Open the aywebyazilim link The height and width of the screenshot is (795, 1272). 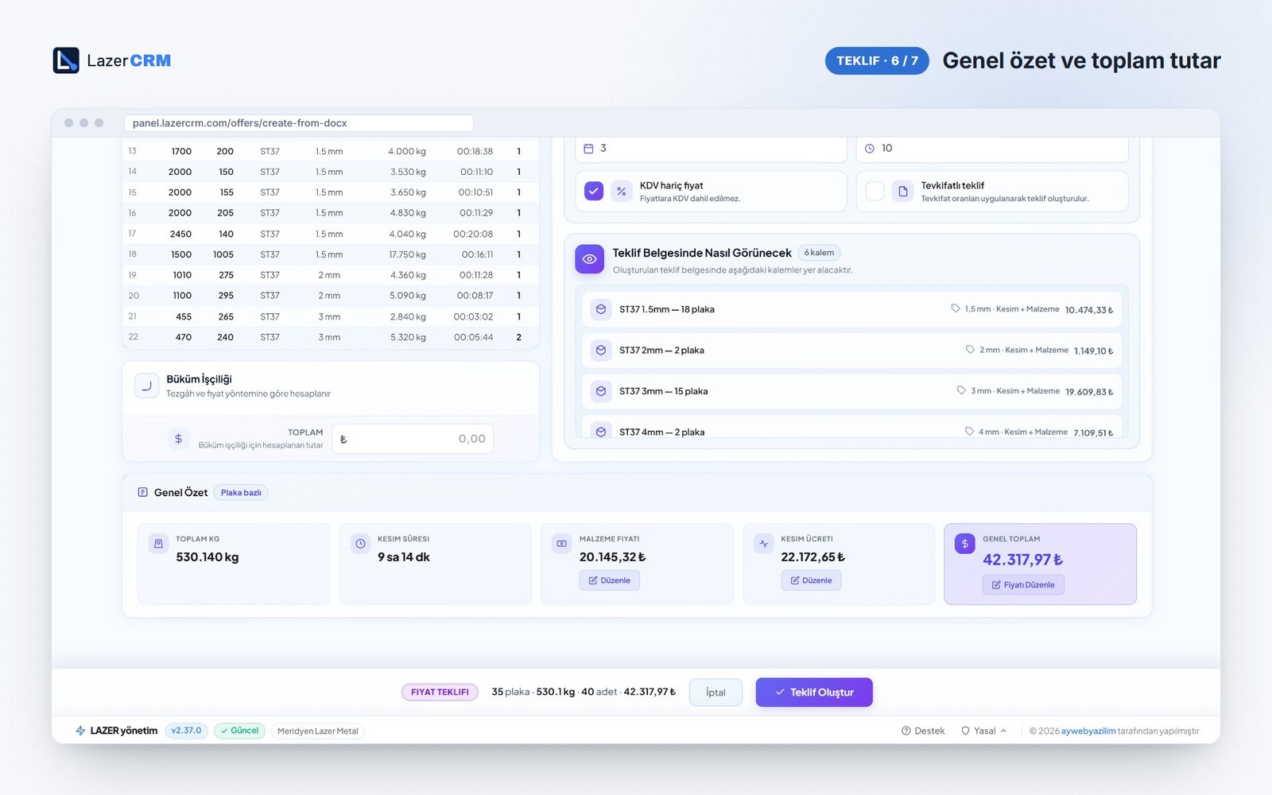point(1088,731)
